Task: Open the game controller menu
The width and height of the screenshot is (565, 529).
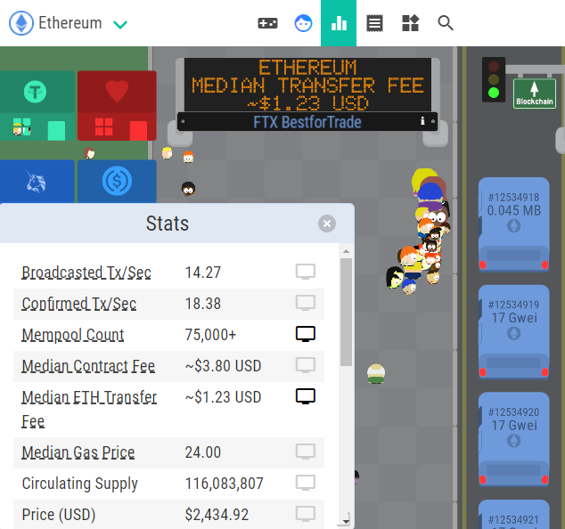Action: 267,23
